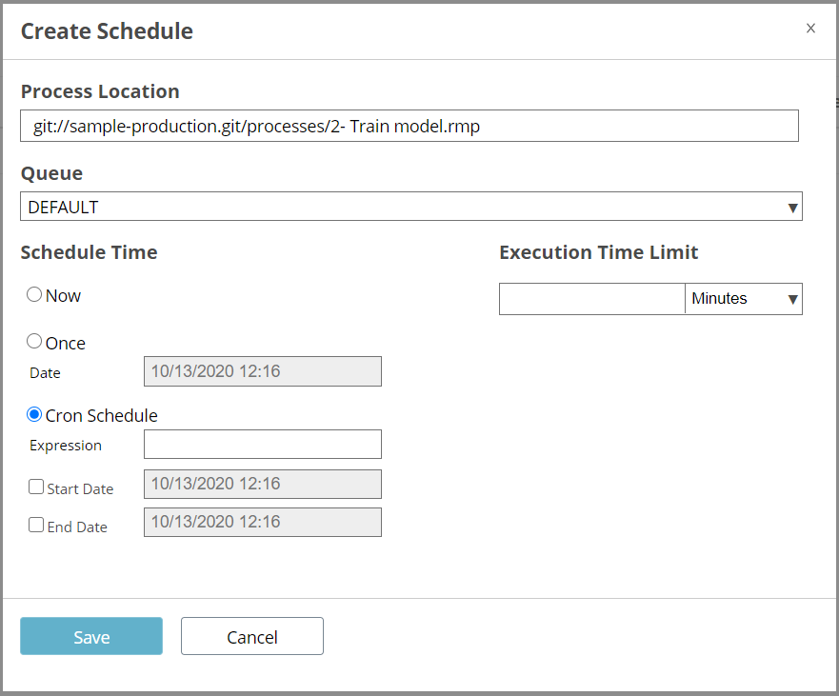The image size is (839, 696).
Task: Close the Create Schedule dialog with X
Action: point(810,29)
